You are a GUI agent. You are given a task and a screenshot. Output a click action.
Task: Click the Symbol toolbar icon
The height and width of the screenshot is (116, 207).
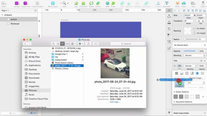(16, 3)
